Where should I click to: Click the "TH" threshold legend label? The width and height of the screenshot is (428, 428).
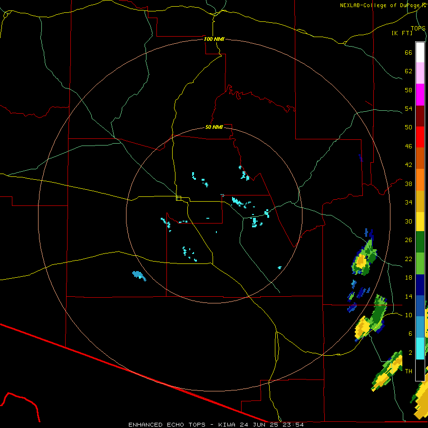point(409,371)
